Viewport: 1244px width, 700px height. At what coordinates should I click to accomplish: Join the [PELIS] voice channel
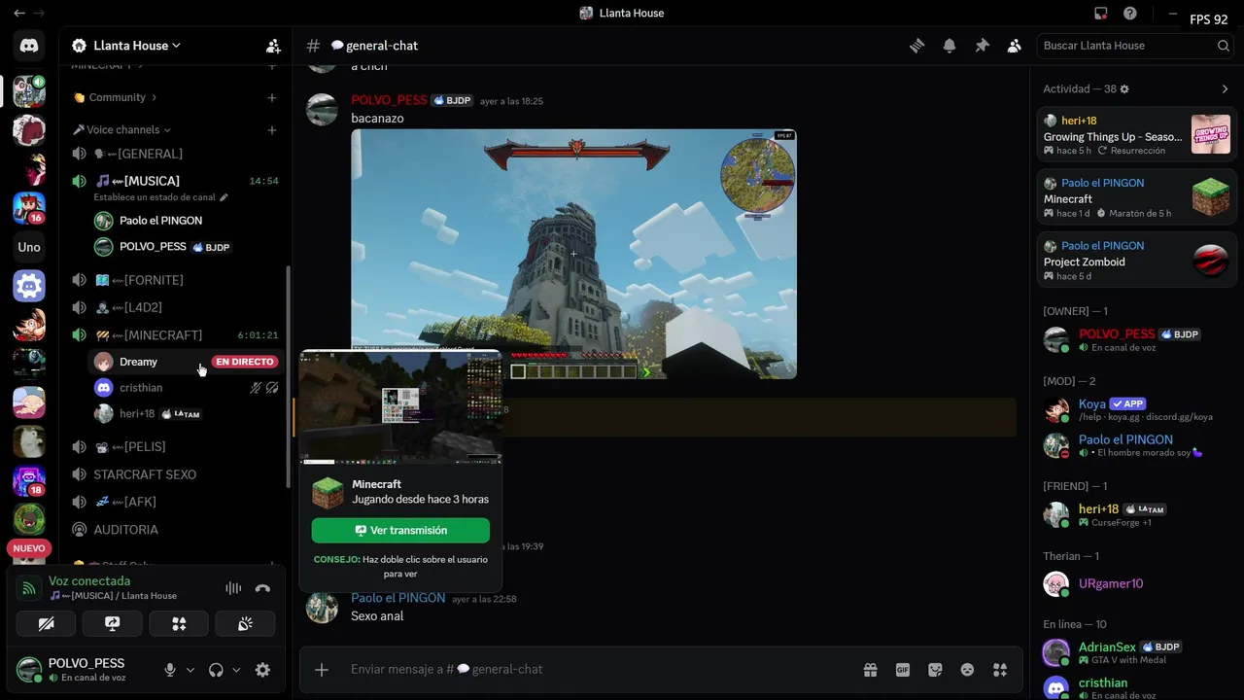tap(175, 446)
